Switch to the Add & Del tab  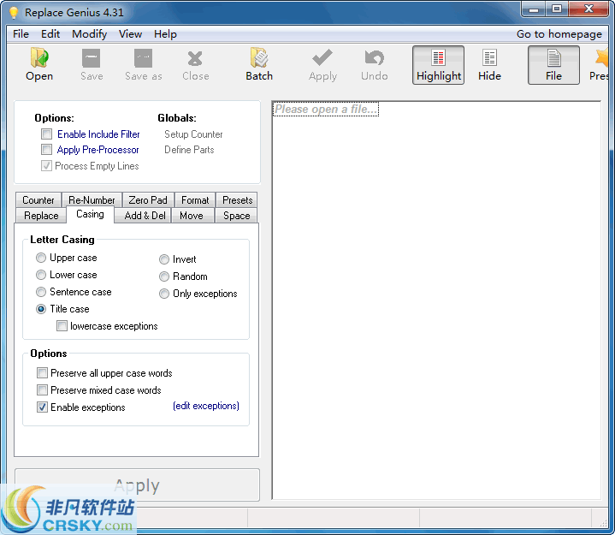(145, 216)
